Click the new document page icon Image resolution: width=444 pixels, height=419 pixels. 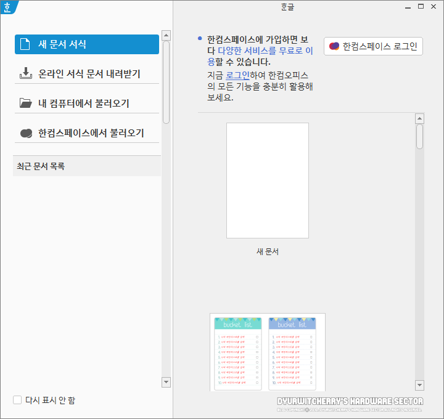tap(25, 44)
